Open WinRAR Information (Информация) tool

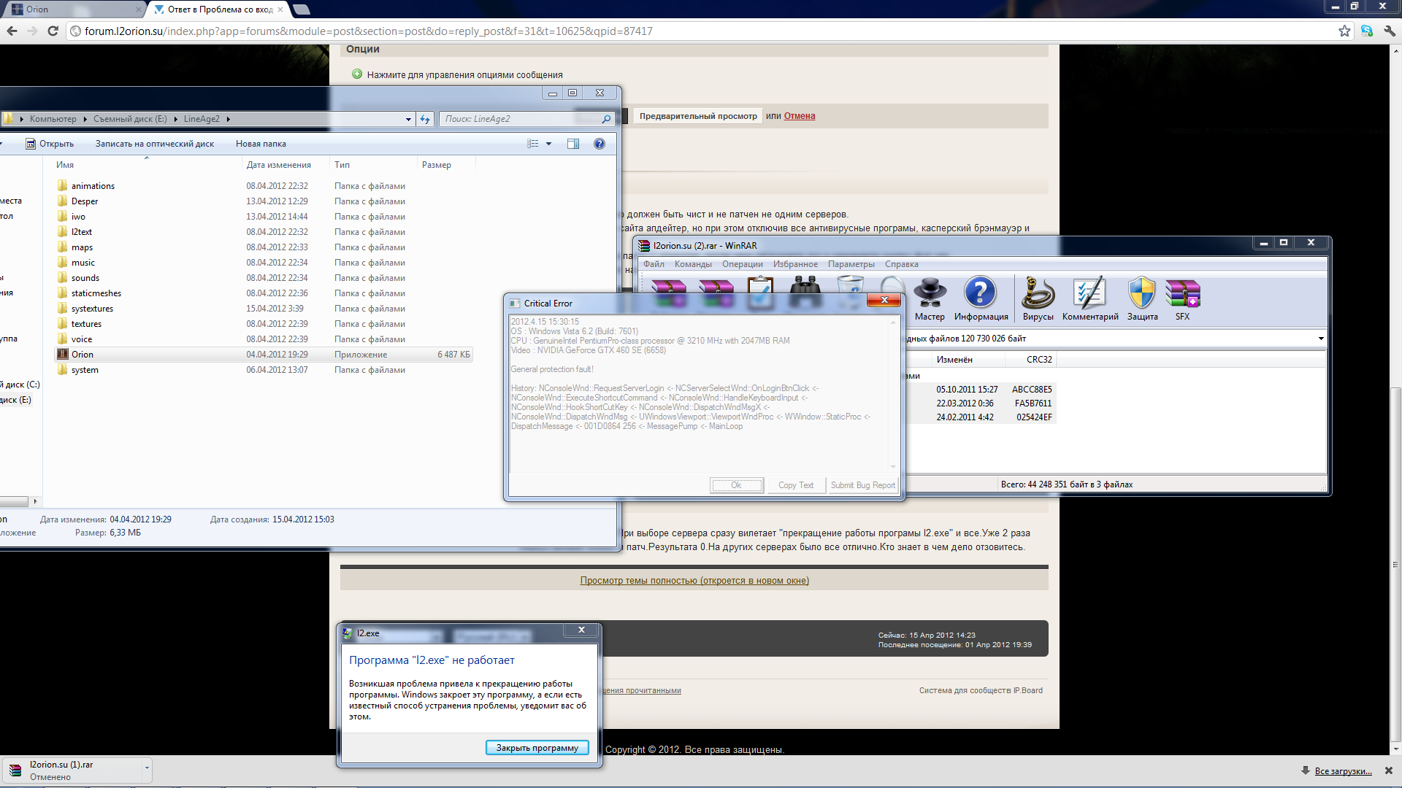pyautogui.click(x=981, y=299)
